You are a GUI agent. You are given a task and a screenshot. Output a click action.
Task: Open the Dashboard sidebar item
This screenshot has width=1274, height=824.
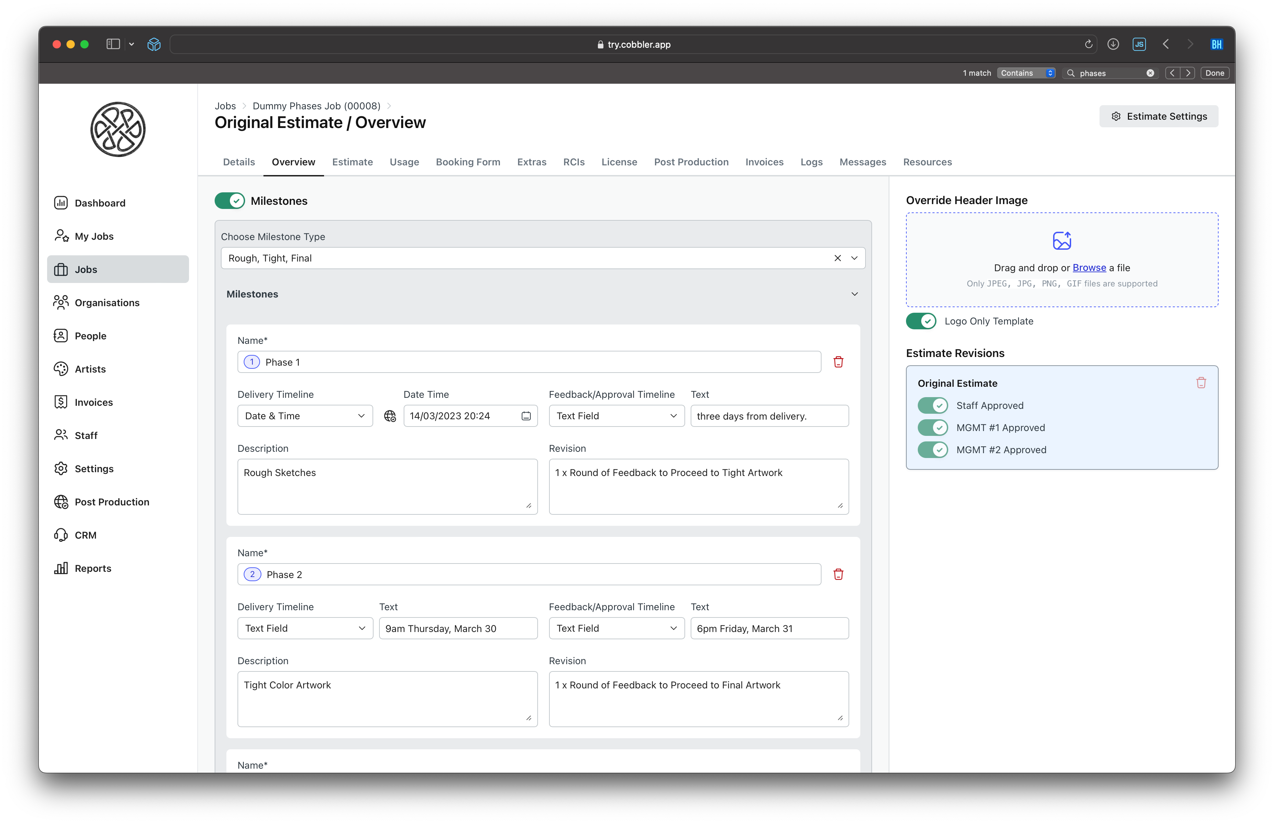click(x=100, y=203)
